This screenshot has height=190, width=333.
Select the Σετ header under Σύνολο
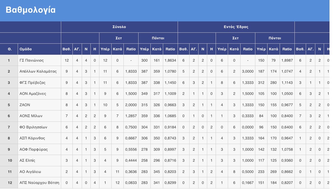pos(119,38)
